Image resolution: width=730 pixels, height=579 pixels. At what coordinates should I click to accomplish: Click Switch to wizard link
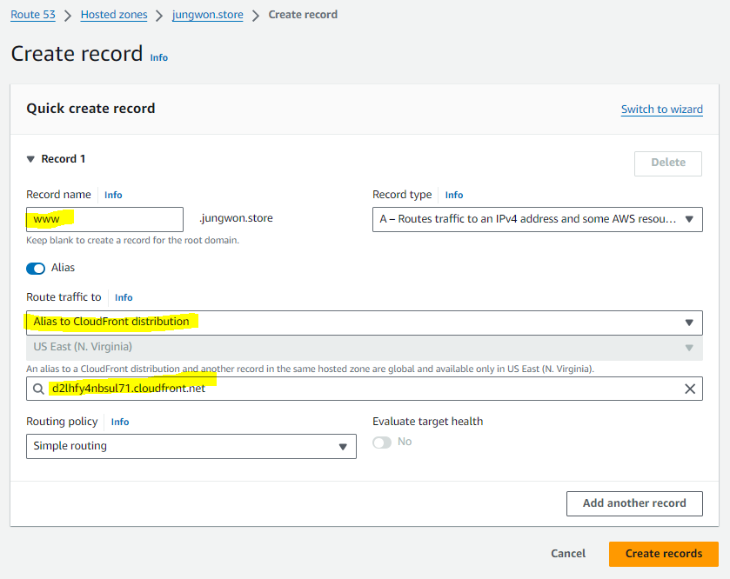tap(661, 110)
